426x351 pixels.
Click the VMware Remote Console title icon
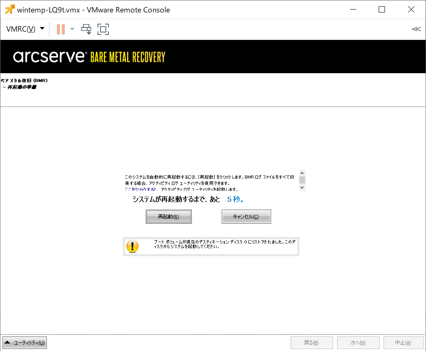tap(10, 10)
